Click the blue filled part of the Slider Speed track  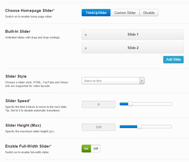click(x=124, y=104)
